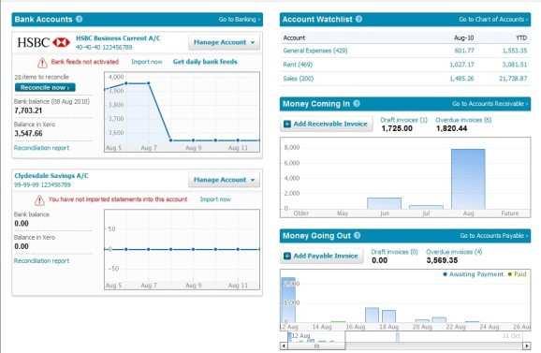Open Clydesdale Manage Account dropdown

point(224,180)
